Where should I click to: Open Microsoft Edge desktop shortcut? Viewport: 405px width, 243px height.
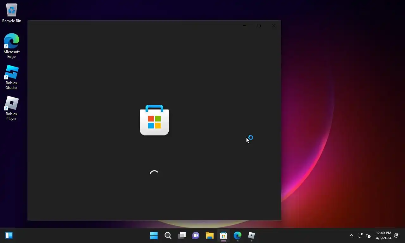coord(11,46)
